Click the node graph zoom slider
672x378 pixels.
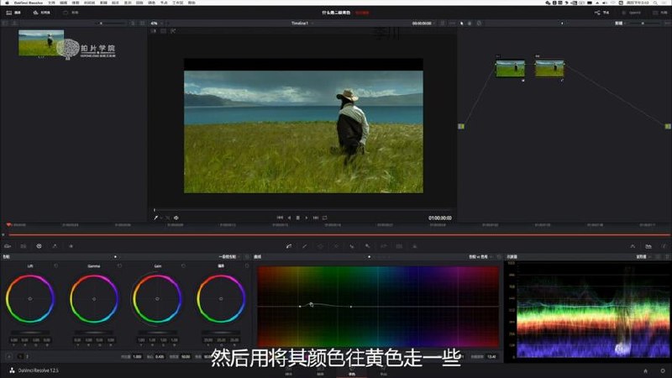pyautogui.click(x=643, y=24)
